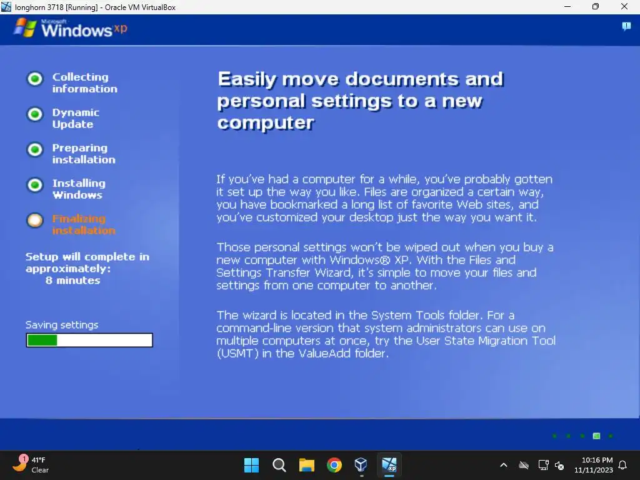Click the Installing Windows step bullet

[x=35, y=185]
